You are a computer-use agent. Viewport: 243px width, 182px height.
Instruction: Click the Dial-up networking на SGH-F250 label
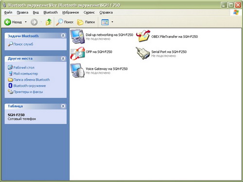[x=109, y=35]
